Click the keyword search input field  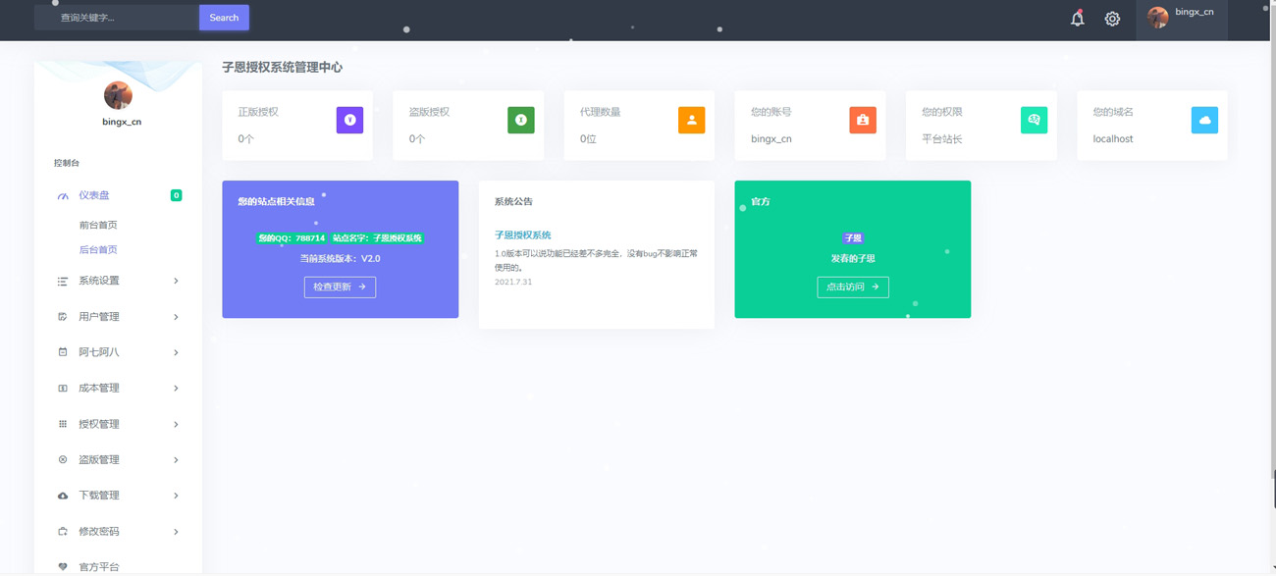point(118,18)
